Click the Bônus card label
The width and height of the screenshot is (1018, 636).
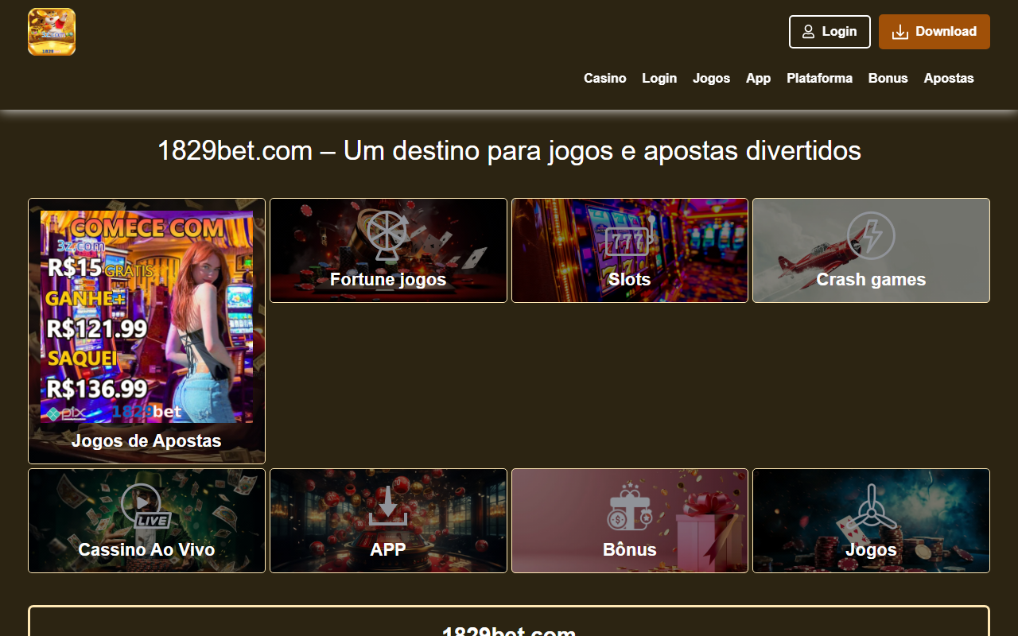point(630,549)
